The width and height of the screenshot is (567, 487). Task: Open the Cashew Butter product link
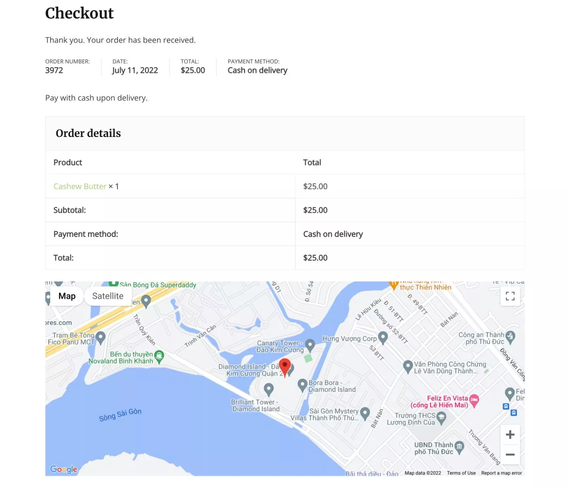pos(80,186)
